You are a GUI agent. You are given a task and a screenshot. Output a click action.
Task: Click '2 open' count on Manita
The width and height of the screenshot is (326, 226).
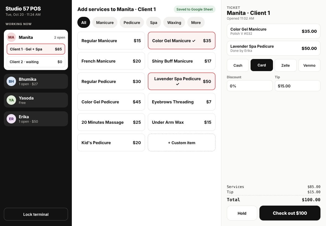point(59,37)
